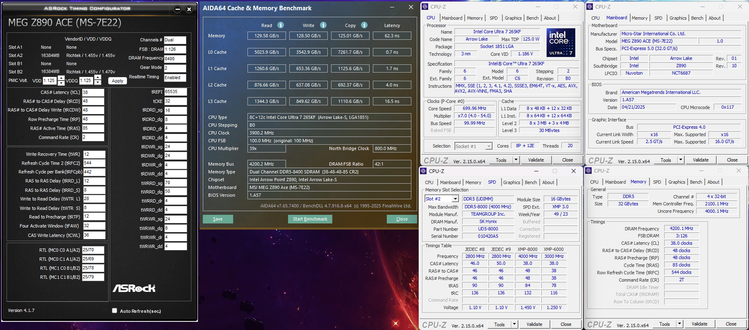This screenshot has width=749, height=330.
Task: Open the Slot #2 memory slot dropdown
Action: [455, 199]
